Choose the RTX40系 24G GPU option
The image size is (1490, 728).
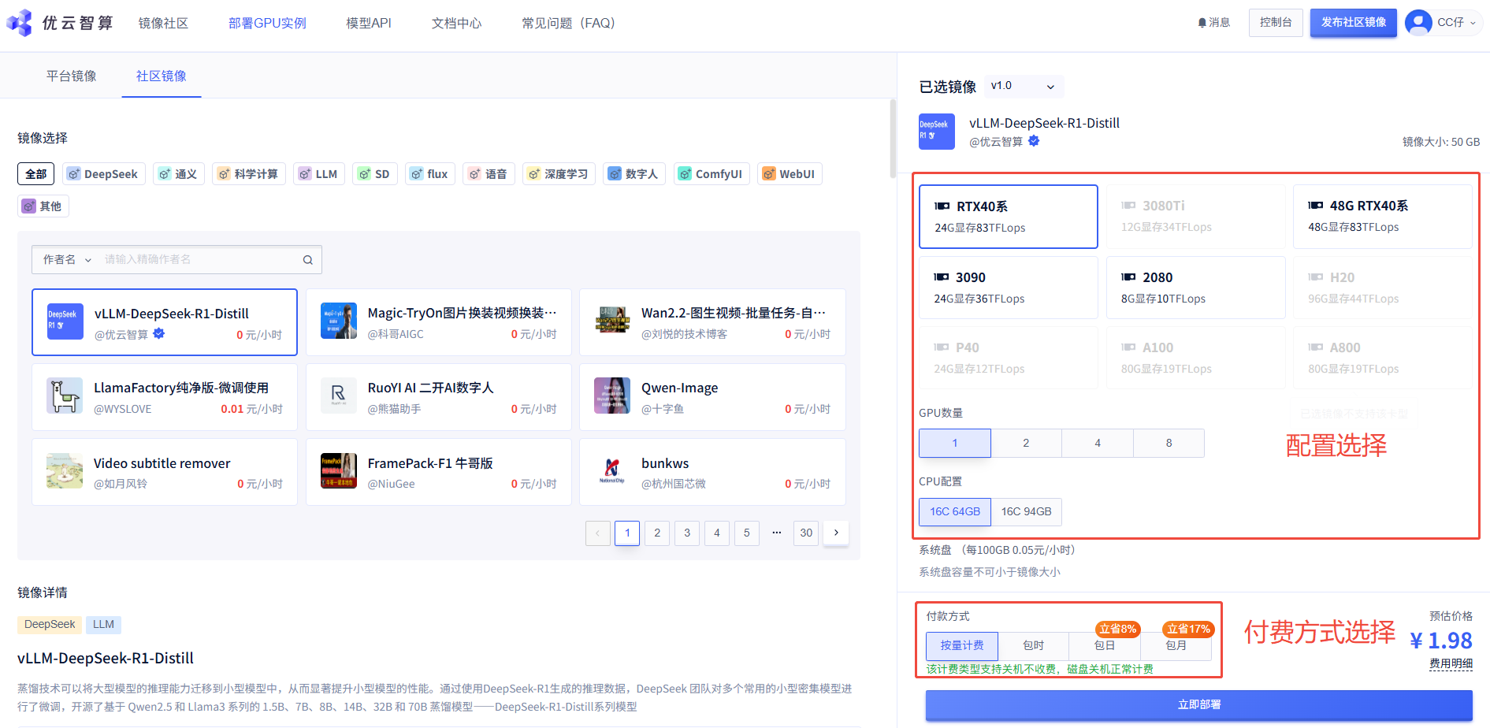pyautogui.click(x=1009, y=217)
